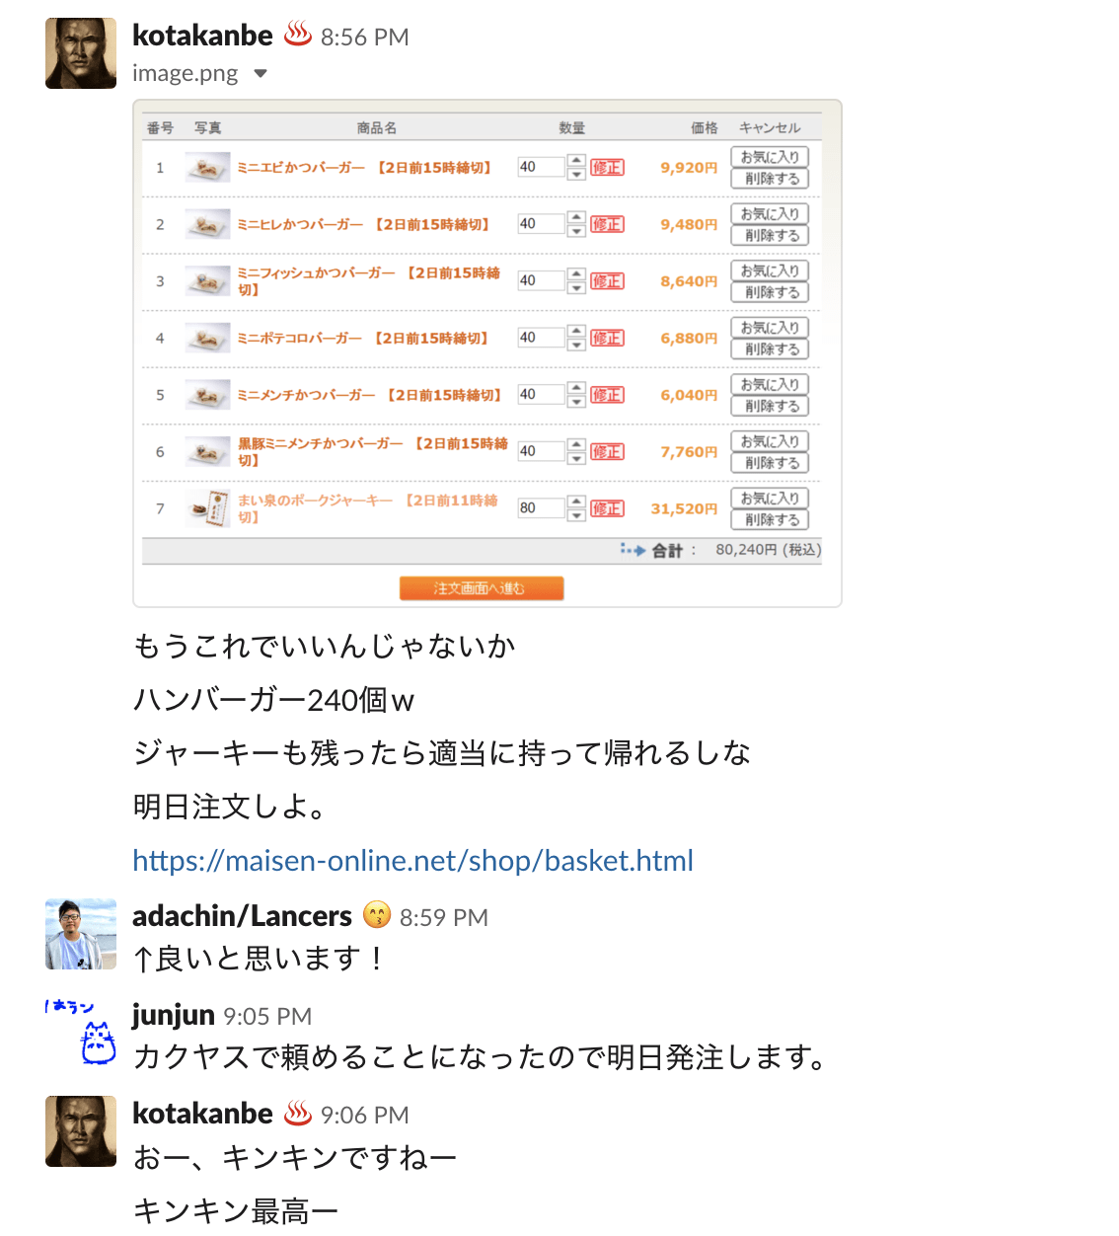Click the image.png file name label
Viewport: 1119px width, 1236px height.
coord(185,73)
